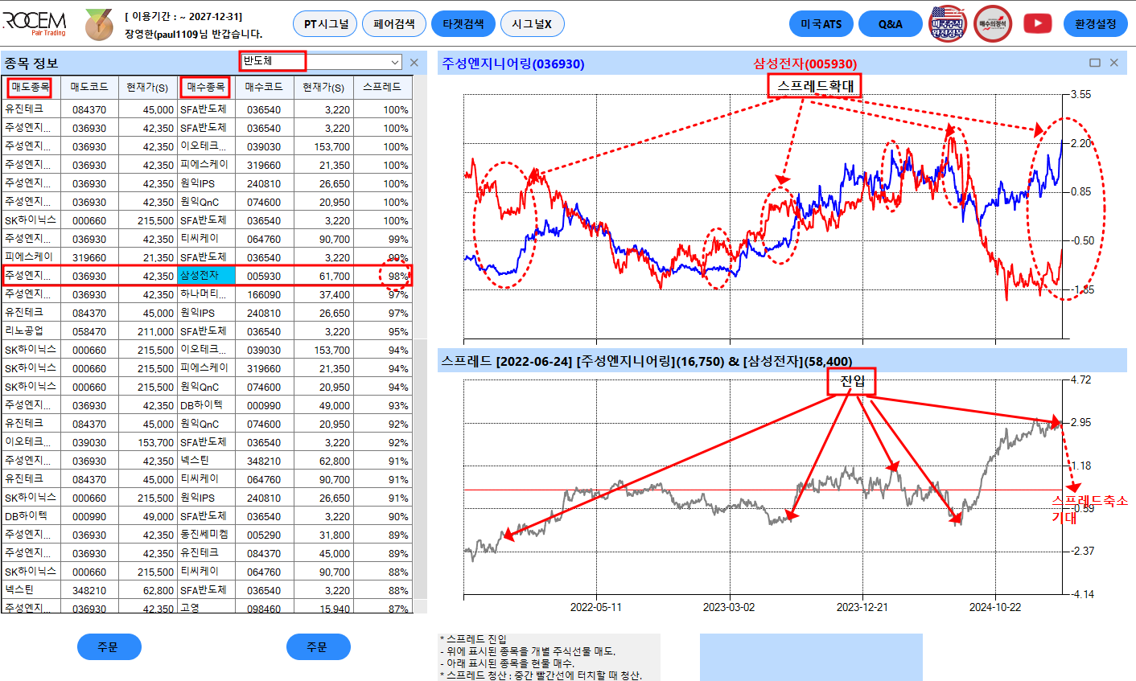Open the Q&A button

891,24
